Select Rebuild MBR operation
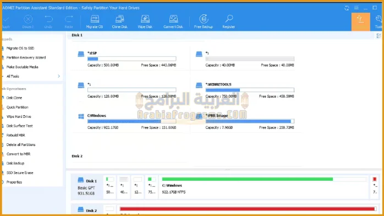The height and width of the screenshot is (216, 384). [15, 135]
